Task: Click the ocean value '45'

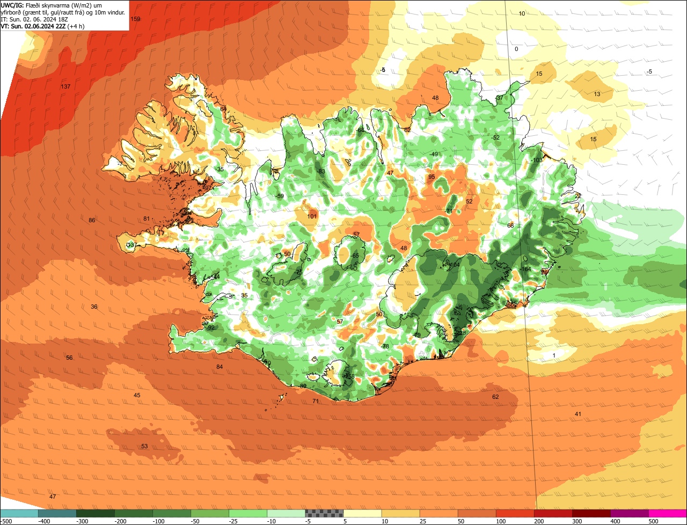Action: tap(137, 395)
